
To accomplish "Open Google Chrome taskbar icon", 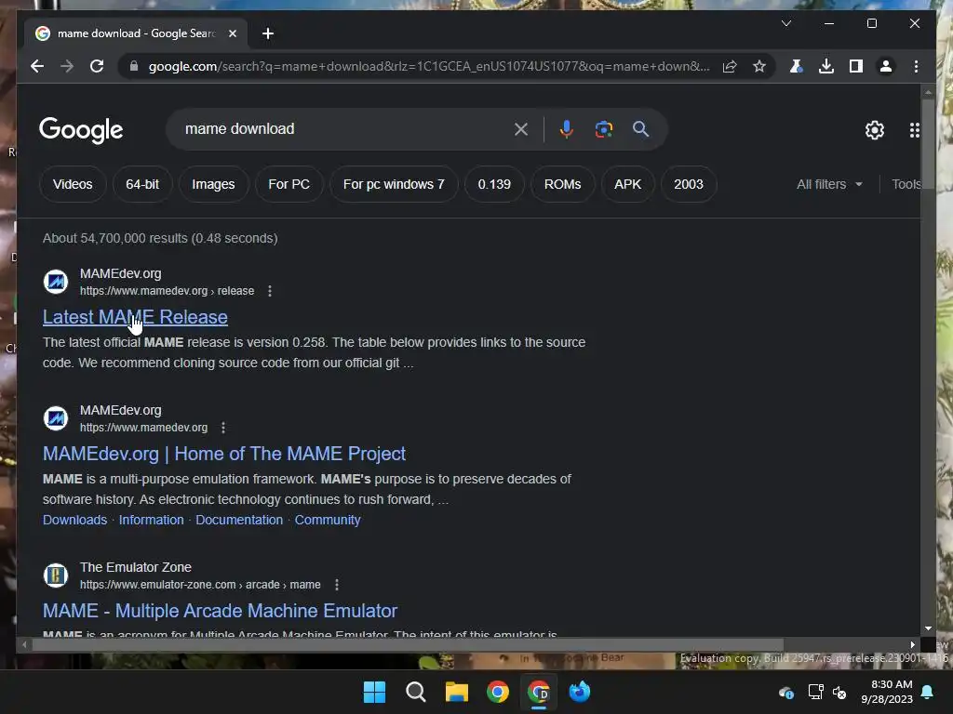I will click(x=498, y=692).
